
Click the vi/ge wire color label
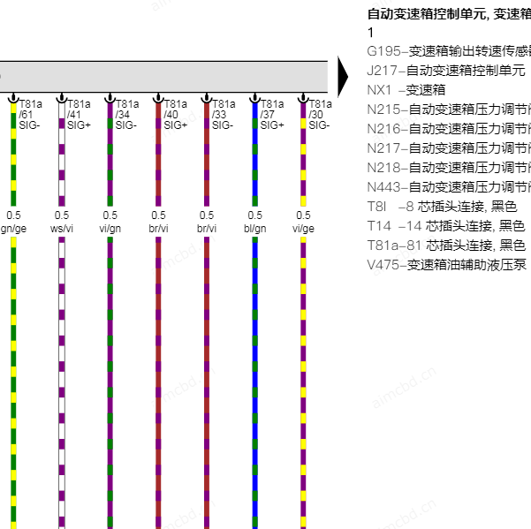coord(303,229)
